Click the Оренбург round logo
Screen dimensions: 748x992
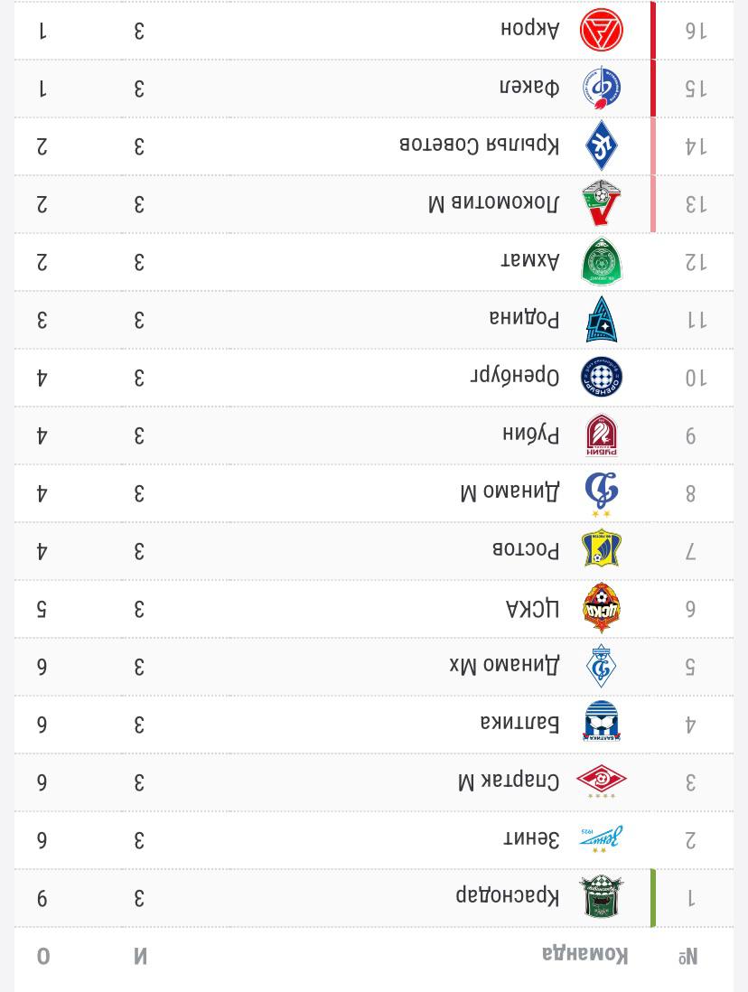point(601,377)
